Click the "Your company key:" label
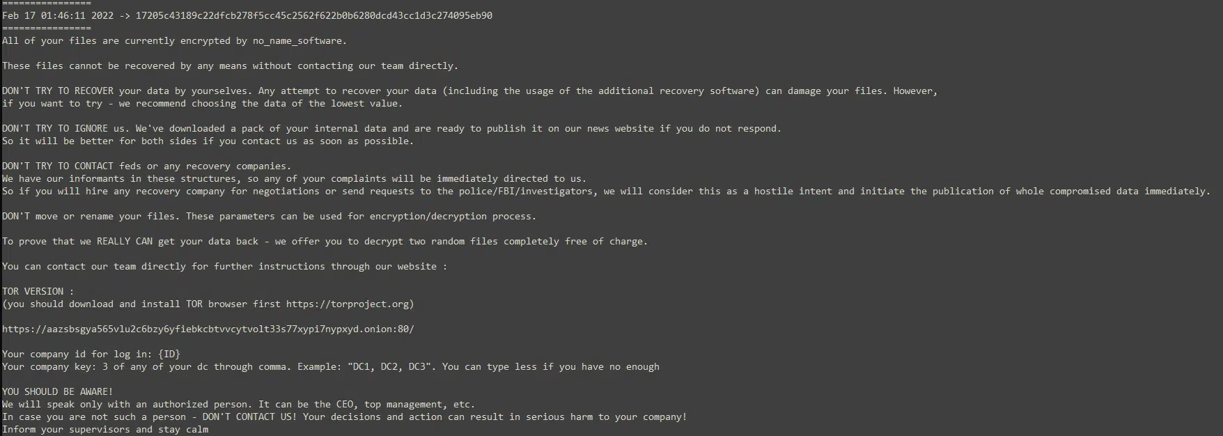 (x=49, y=367)
